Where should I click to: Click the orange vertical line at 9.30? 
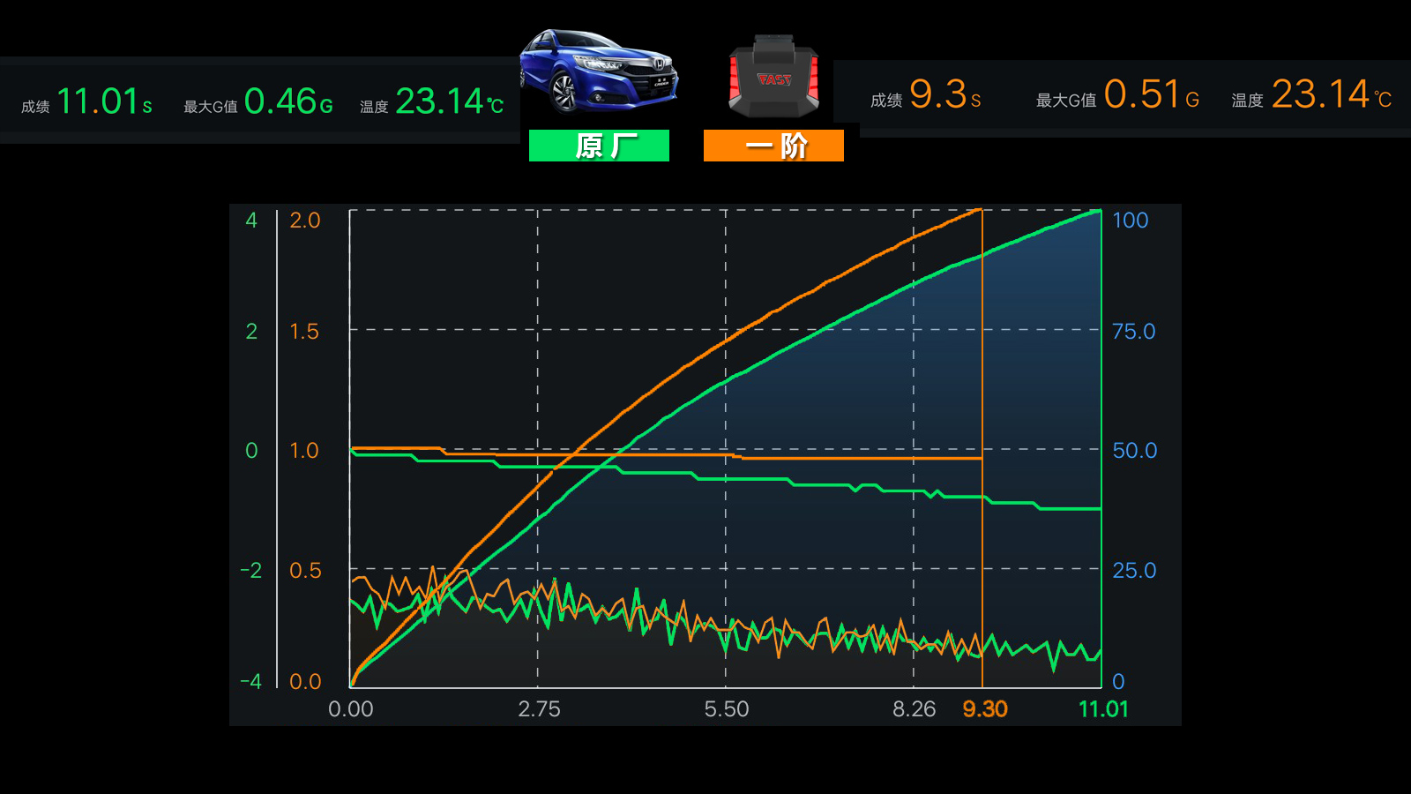[x=982, y=448]
